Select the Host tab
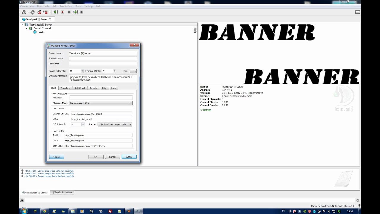380x214 pixels. (53, 88)
